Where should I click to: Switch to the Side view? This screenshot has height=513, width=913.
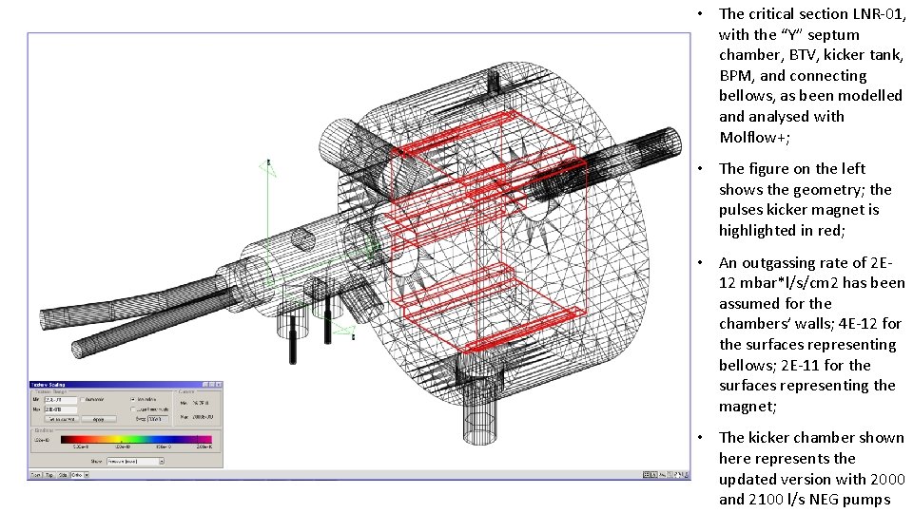point(63,475)
